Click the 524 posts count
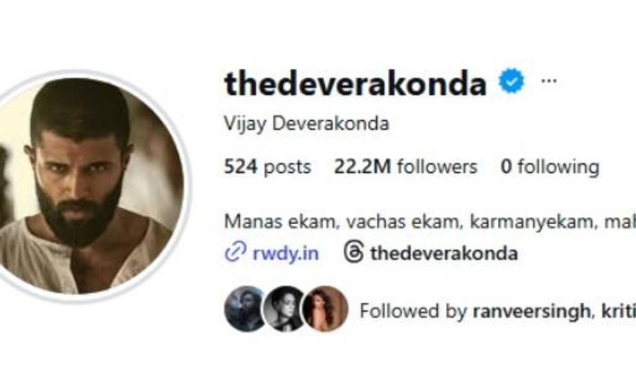 268,167
